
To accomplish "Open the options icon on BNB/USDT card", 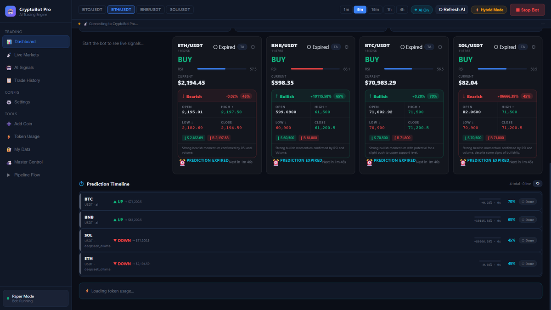I will [x=347, y=47].
